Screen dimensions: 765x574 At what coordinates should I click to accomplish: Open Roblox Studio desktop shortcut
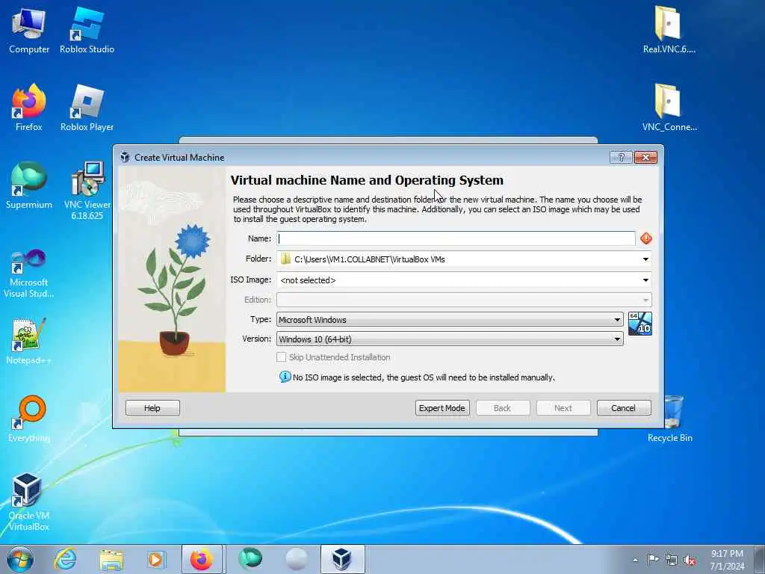[87, 31]
